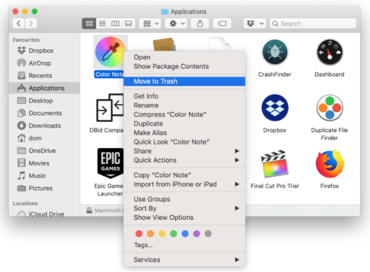Viewport: 370px width, 272px height.
Task: Go forward with the forward arrow
Action: click(x=31, y=23)
